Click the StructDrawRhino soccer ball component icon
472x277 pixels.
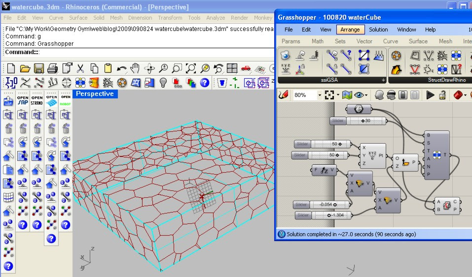pyautogui.click(x=396, y=55)
